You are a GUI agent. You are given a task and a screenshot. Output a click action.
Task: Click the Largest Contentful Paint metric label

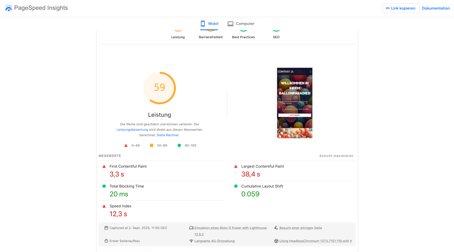coord(263,166)
